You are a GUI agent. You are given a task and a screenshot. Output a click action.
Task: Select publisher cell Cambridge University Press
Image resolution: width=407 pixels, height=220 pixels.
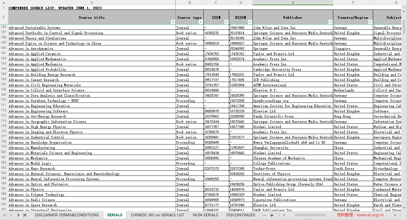(293, 69)
